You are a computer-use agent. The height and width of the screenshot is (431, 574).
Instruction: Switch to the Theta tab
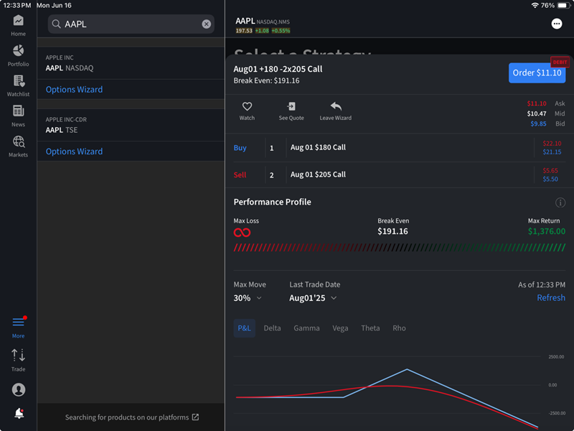pos(370,328)
